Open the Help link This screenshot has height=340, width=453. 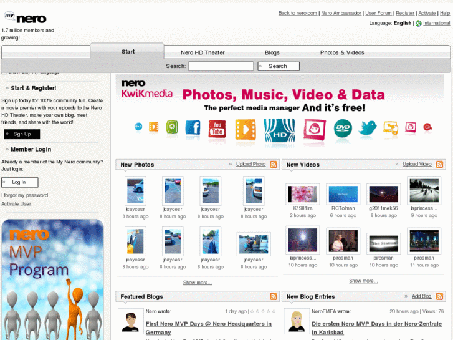445,13
